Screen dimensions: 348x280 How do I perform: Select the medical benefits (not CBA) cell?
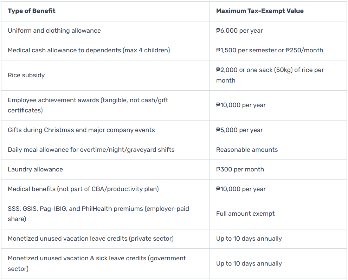(x=83, y=189)
